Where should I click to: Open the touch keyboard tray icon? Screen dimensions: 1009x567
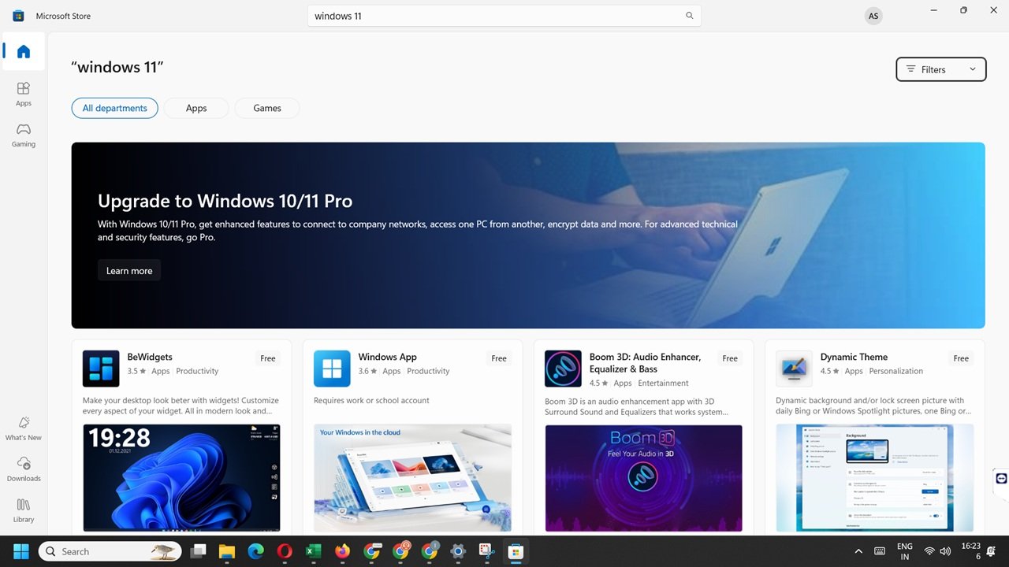880,551
